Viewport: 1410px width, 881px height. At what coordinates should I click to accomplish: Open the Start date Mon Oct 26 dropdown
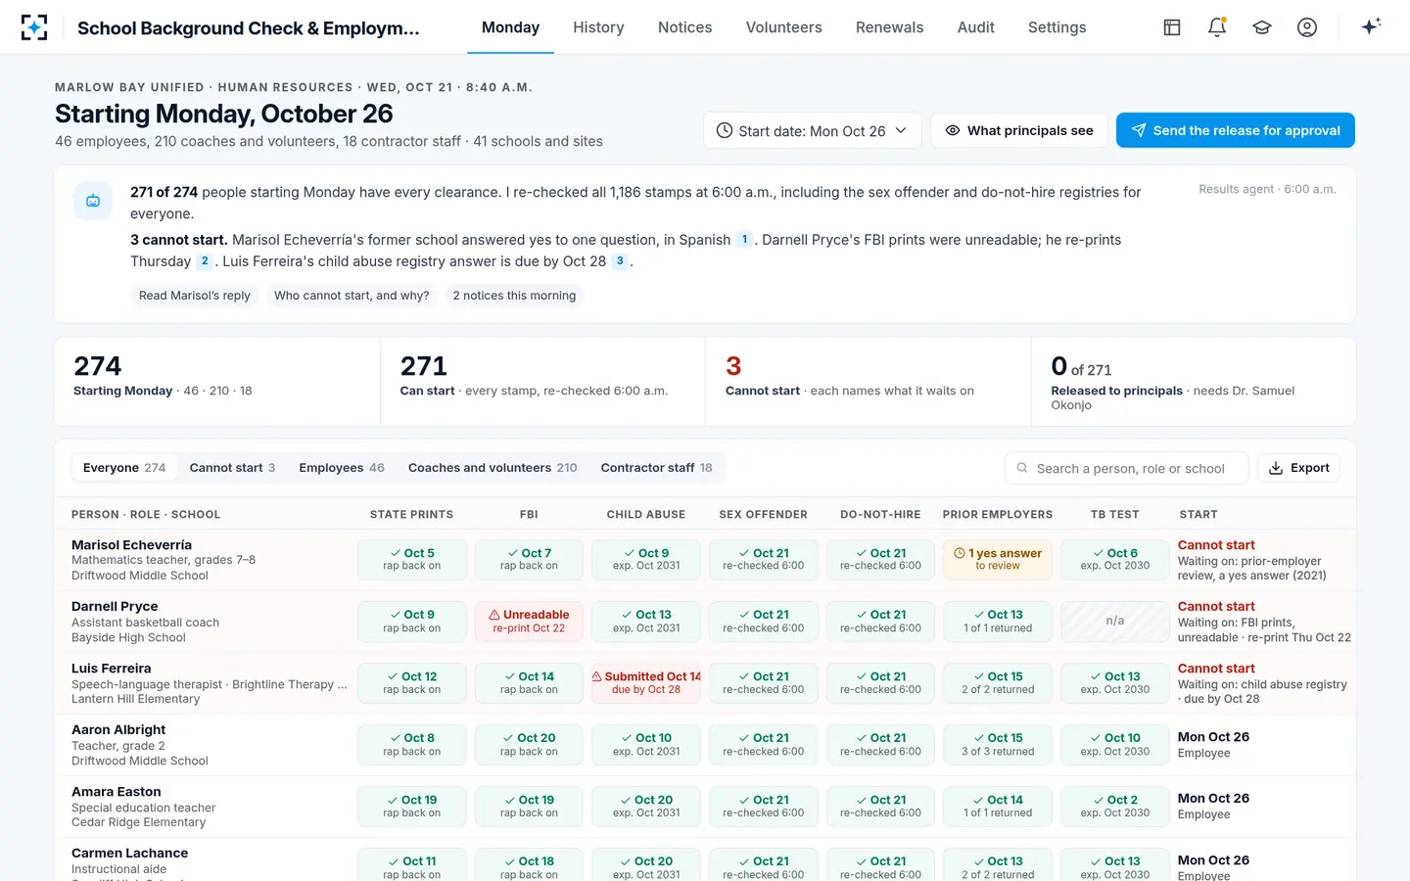[x=813, y=130]
